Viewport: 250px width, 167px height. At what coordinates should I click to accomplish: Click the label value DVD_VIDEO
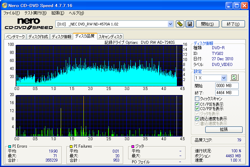(222, 65)
